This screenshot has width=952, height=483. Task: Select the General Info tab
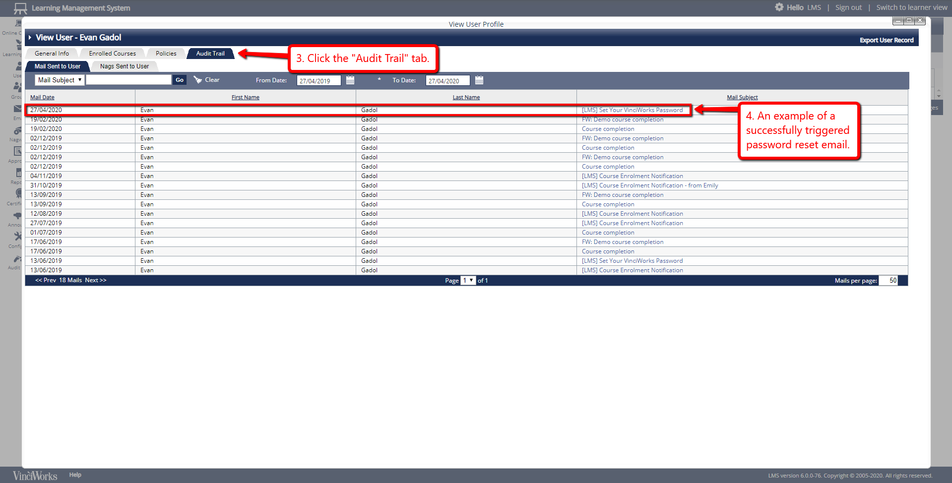(52, 54)
